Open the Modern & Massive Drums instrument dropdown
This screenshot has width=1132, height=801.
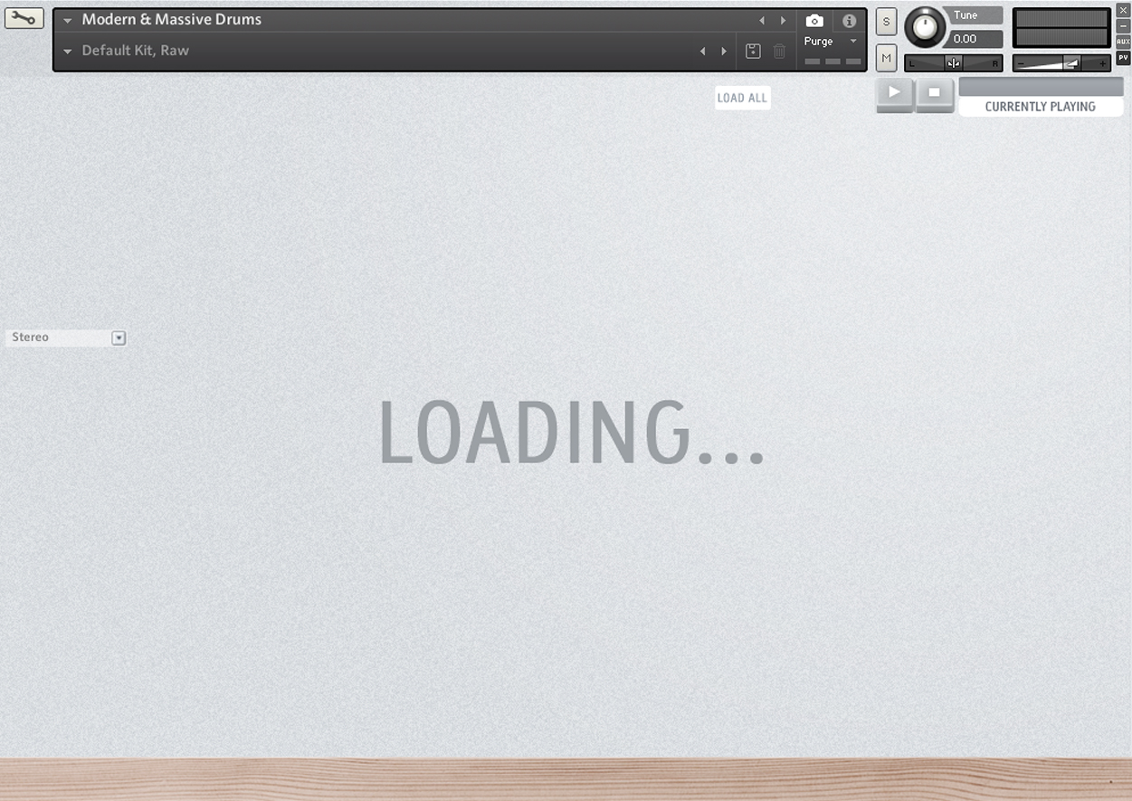click(67, 21)
